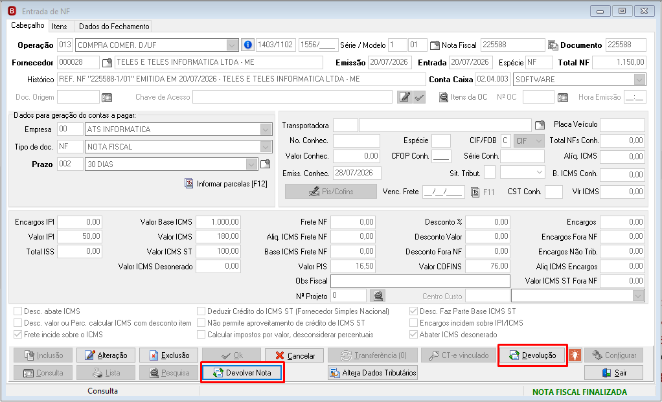Click the Devolver Nota button
Image resolution: width=662 pixels, height=402 pixels.
click(242, 372)
